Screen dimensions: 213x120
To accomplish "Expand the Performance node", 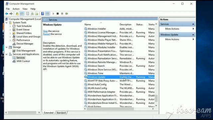I will [10, 40].
